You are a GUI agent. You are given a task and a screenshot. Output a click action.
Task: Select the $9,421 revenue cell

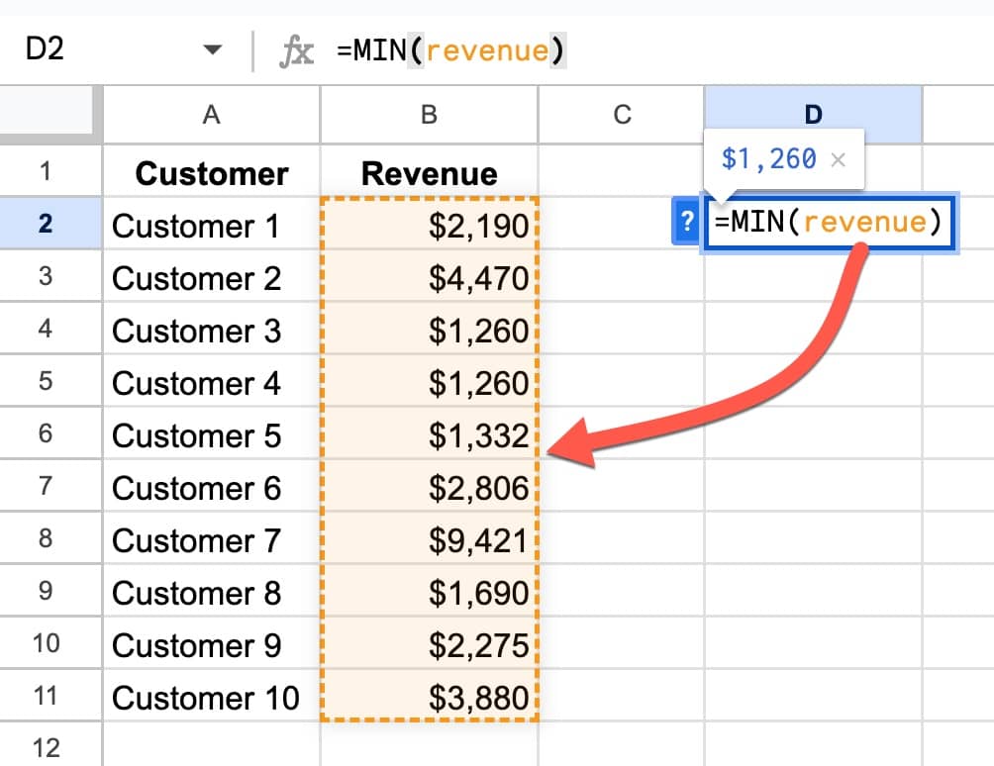(x=429, y=540)
